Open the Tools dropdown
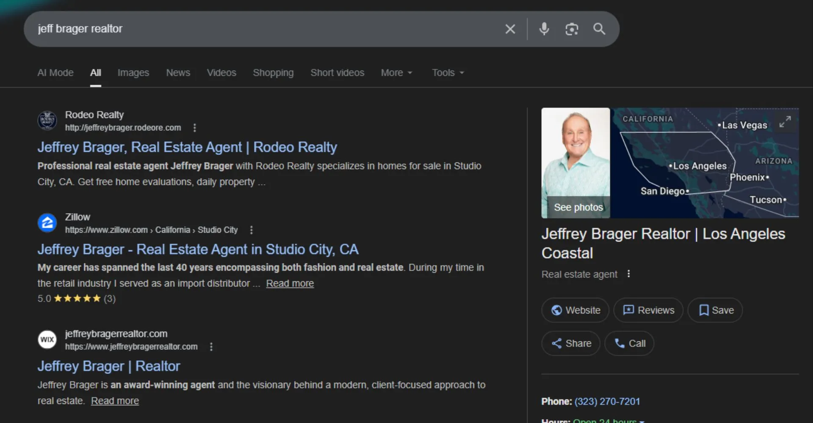 pyautogui.click(x=448, y=73)
